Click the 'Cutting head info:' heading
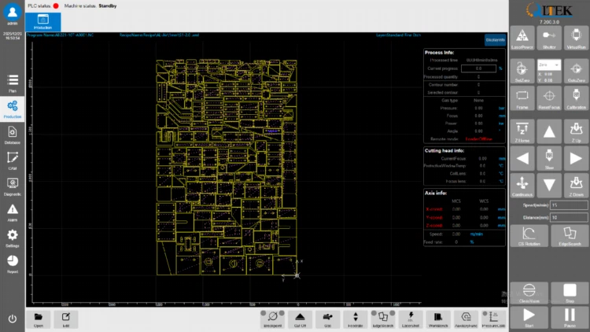590x332 pixels. click(x=444, y=150)
